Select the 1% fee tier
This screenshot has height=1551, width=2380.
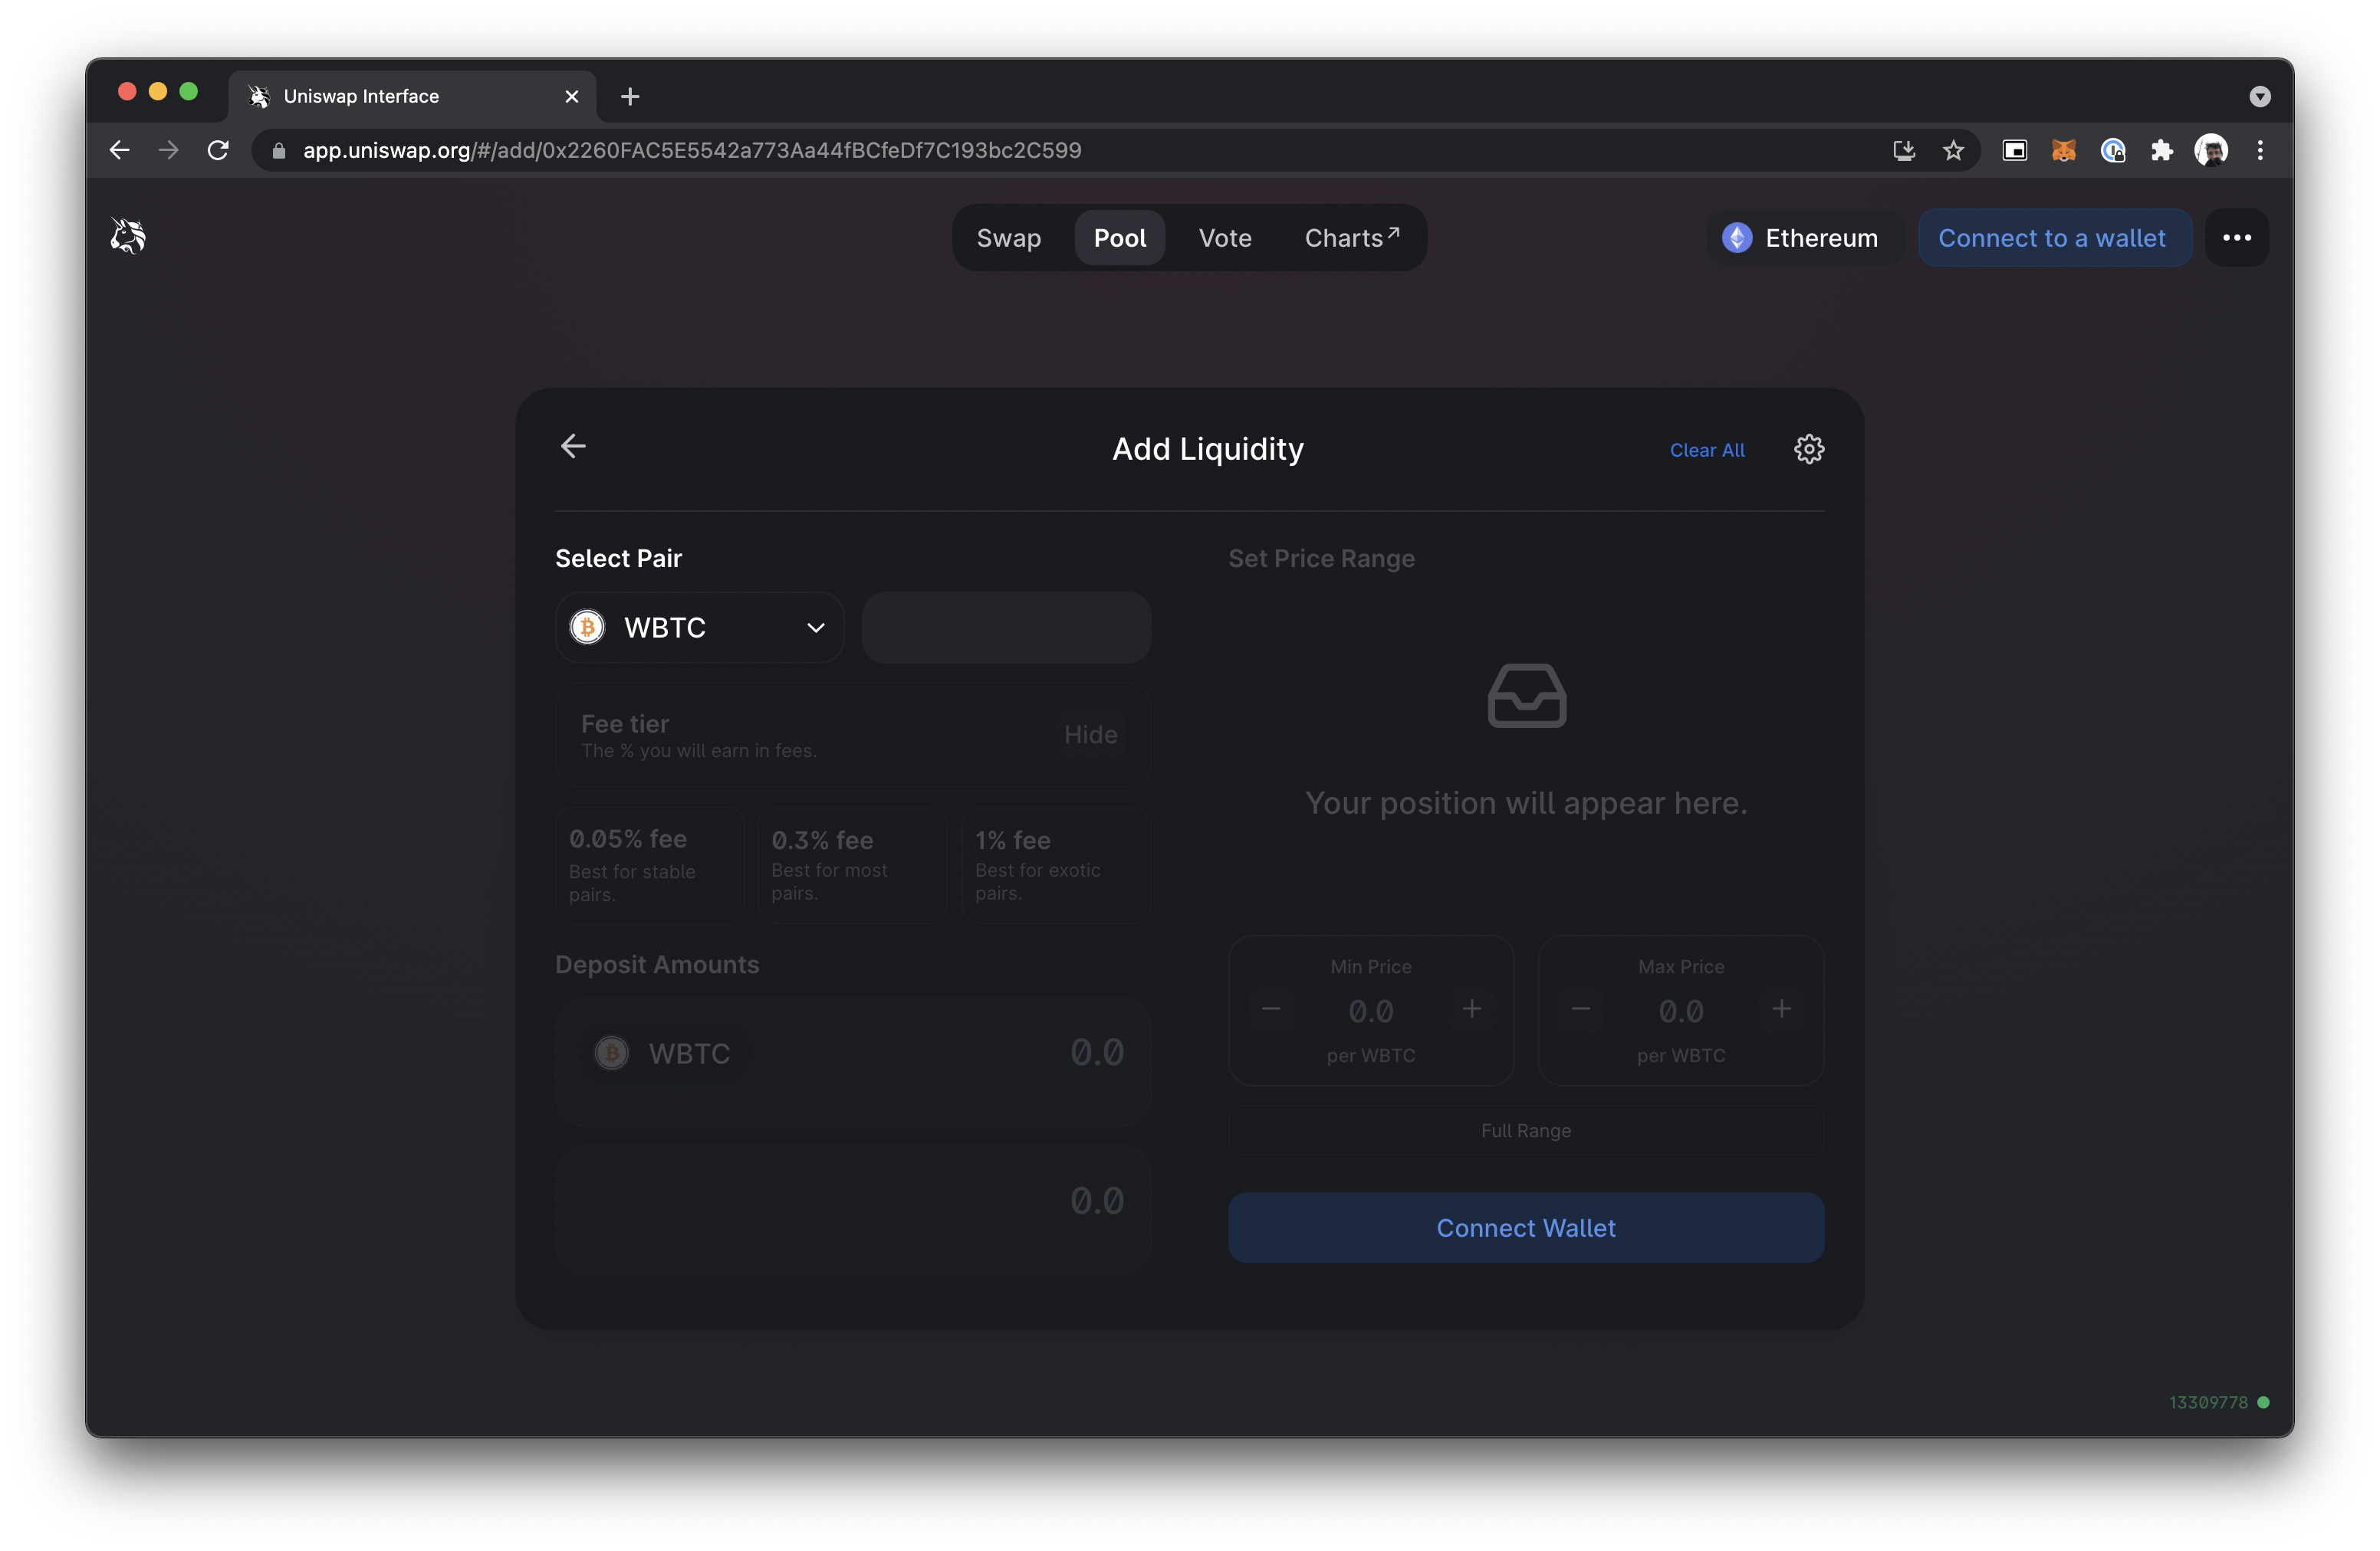point(1056,865)
